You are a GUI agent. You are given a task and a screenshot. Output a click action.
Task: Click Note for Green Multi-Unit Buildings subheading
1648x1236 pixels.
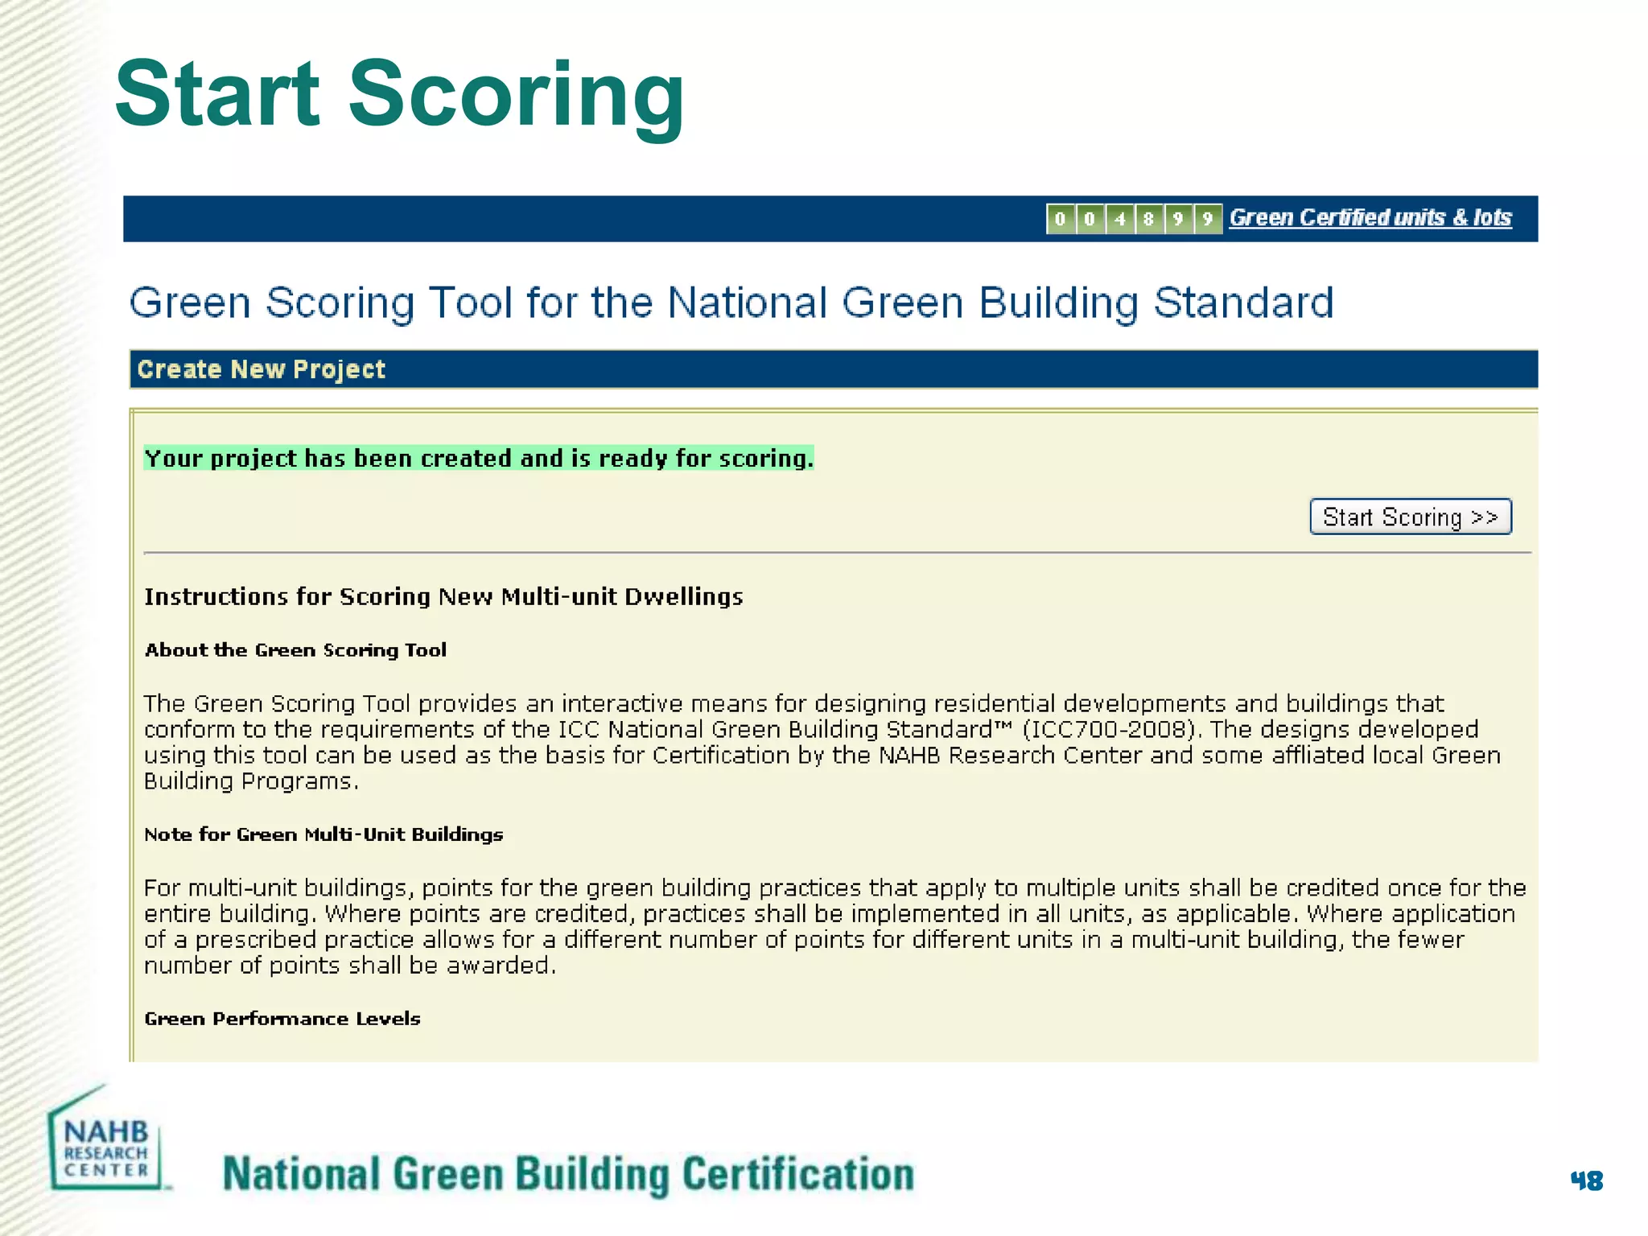point(323,834)
